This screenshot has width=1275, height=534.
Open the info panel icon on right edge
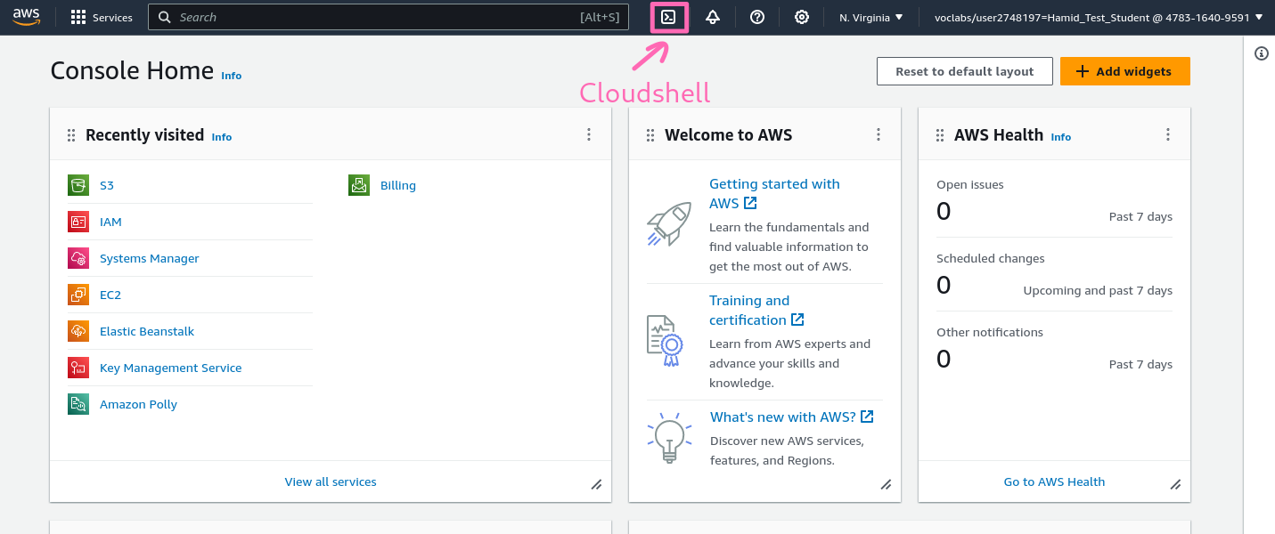click(x=1261, y=53)
